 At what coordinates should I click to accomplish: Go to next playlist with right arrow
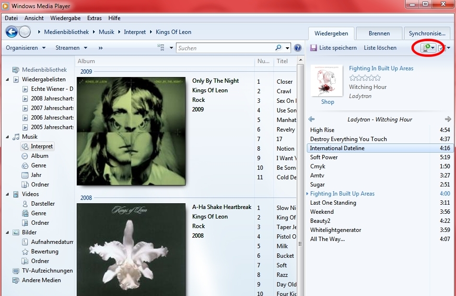[448, 120]
